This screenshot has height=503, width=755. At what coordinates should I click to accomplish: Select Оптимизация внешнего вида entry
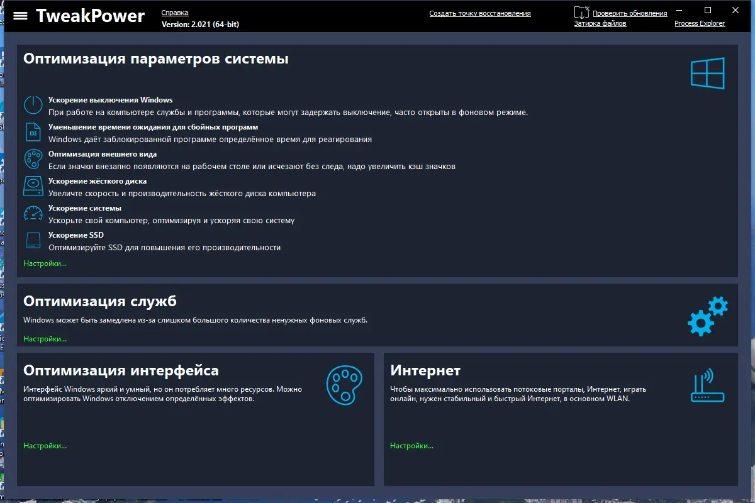[x=103, y=154]
